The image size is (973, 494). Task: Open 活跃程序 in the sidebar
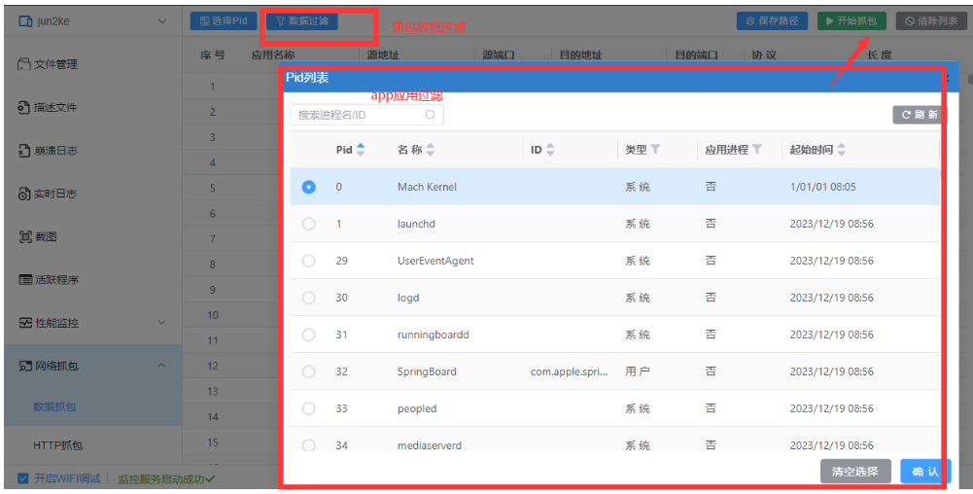pos(93,280)
